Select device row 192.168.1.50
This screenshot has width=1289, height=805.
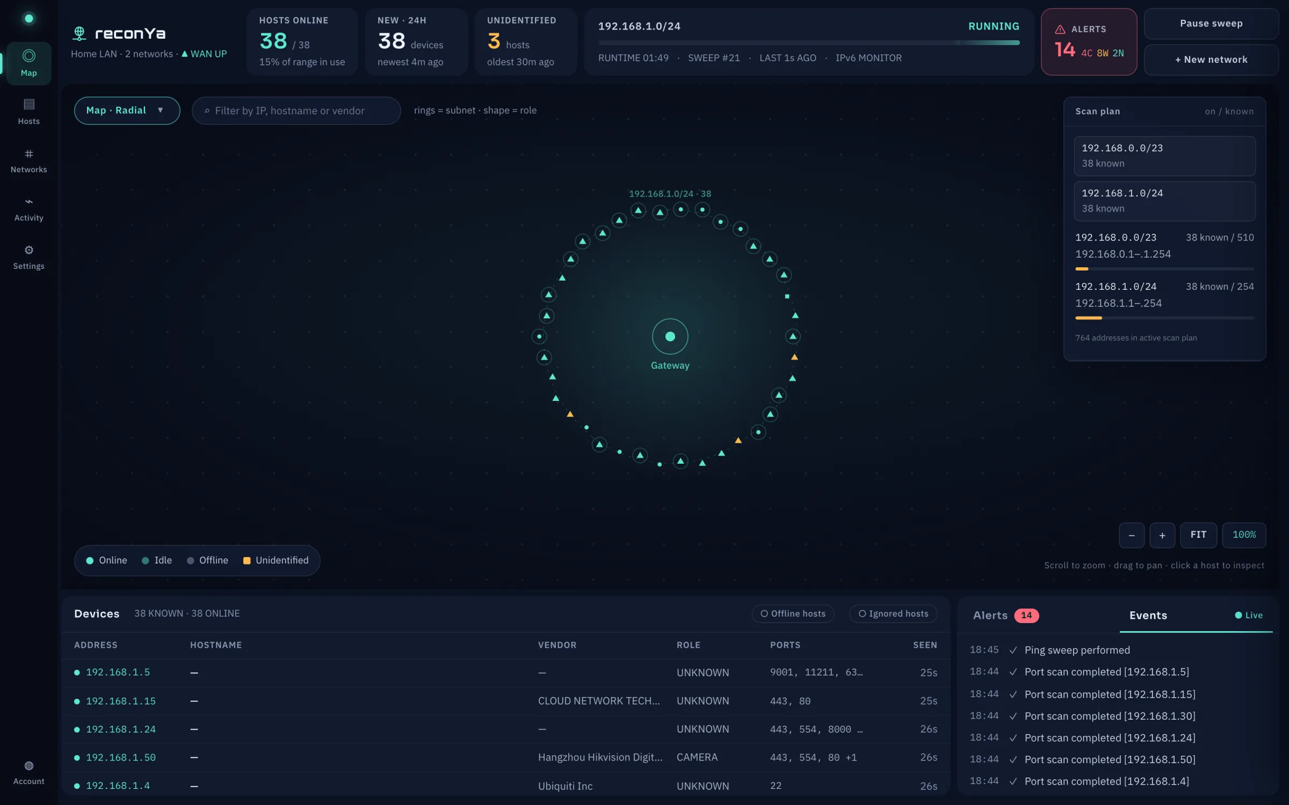pyautogui.click(x=505, y=757)
